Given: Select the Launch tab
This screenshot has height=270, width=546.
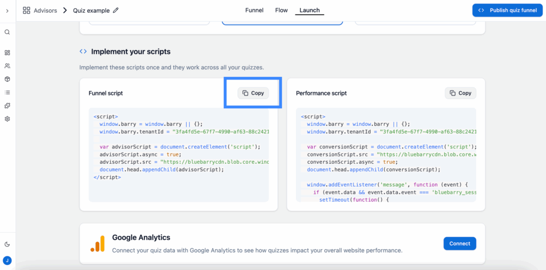Looking at the screenshot, I should click(x=310, y=10).
